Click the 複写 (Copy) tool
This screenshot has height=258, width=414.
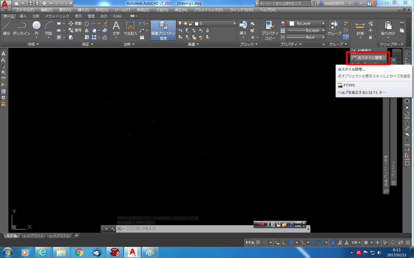(75, 30)
